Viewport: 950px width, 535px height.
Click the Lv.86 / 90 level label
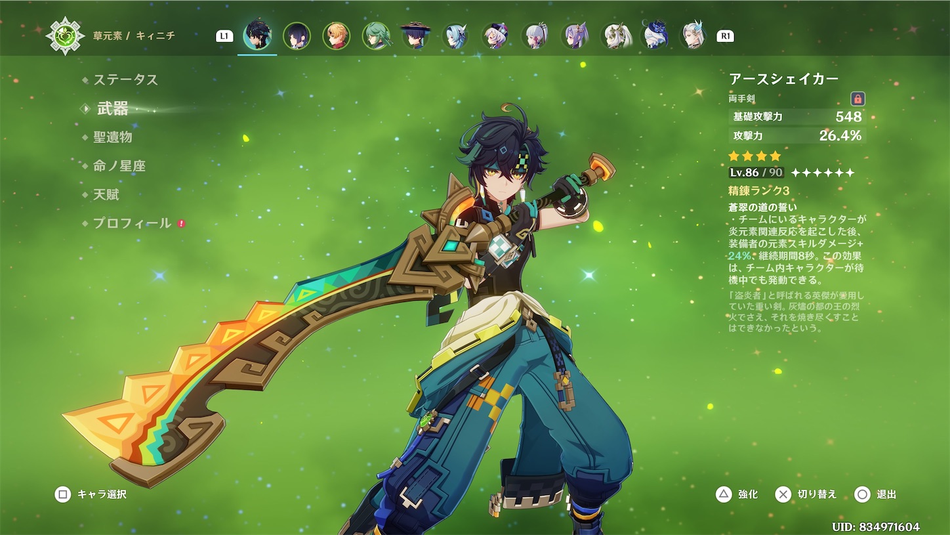(756, 173)
